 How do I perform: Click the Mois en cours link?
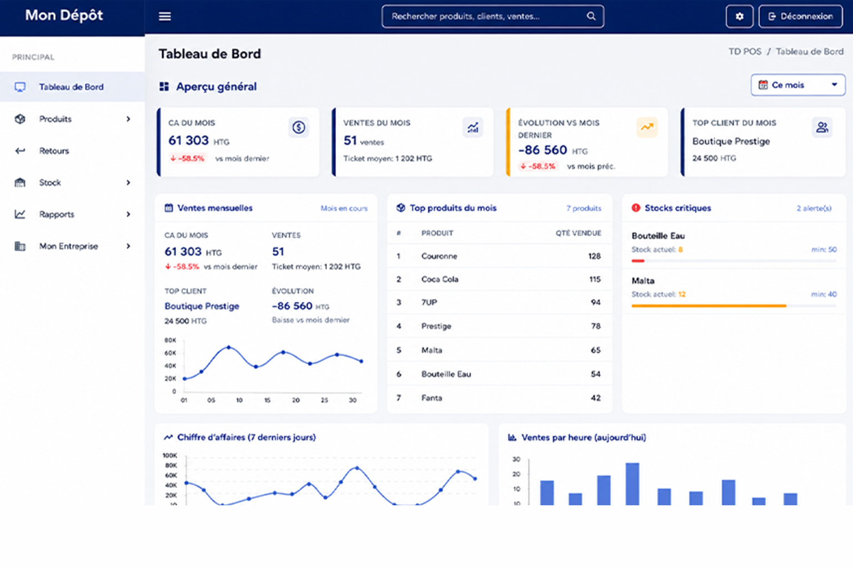click(x=344, y=209)
